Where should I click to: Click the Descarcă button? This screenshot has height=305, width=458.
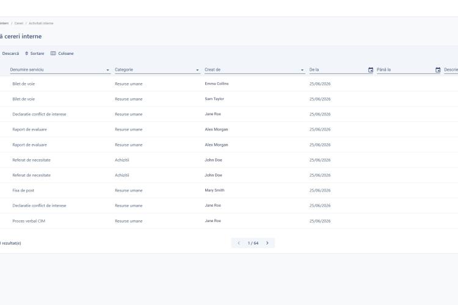[9, 54]
